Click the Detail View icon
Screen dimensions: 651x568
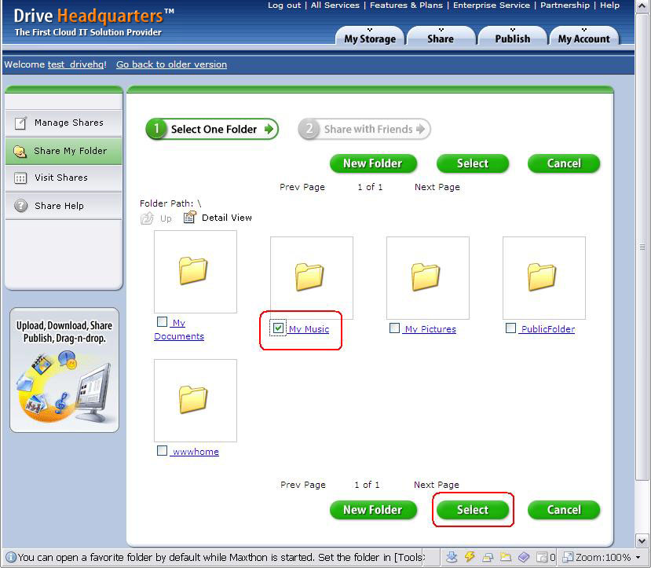click(x=189, y=218)
